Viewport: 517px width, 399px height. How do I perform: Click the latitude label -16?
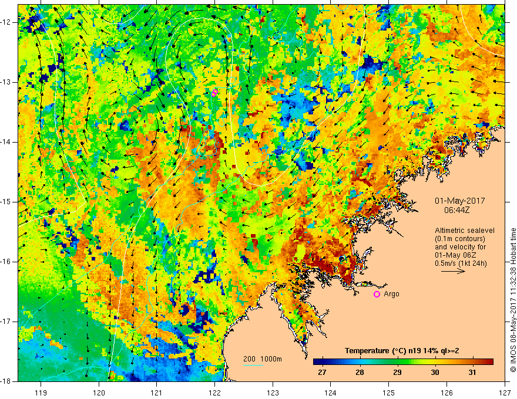pos(6,262)
